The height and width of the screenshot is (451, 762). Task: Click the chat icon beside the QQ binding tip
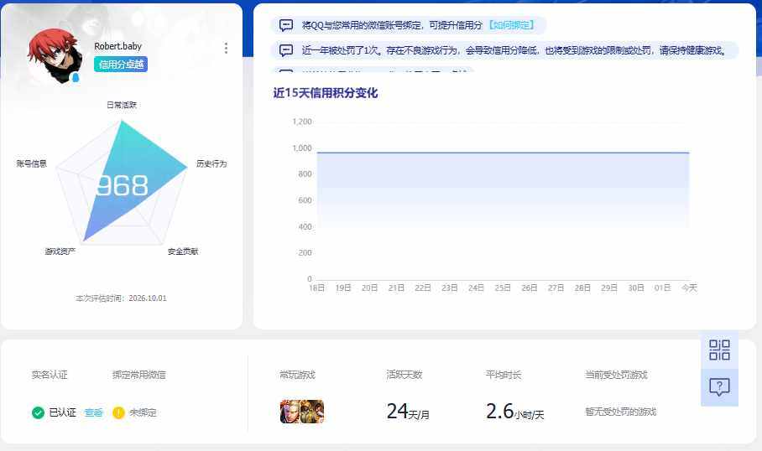[285, 25]
